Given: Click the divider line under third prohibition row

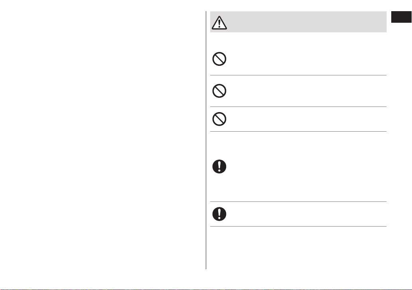Looking at the screenshot, I should [298, 131].
